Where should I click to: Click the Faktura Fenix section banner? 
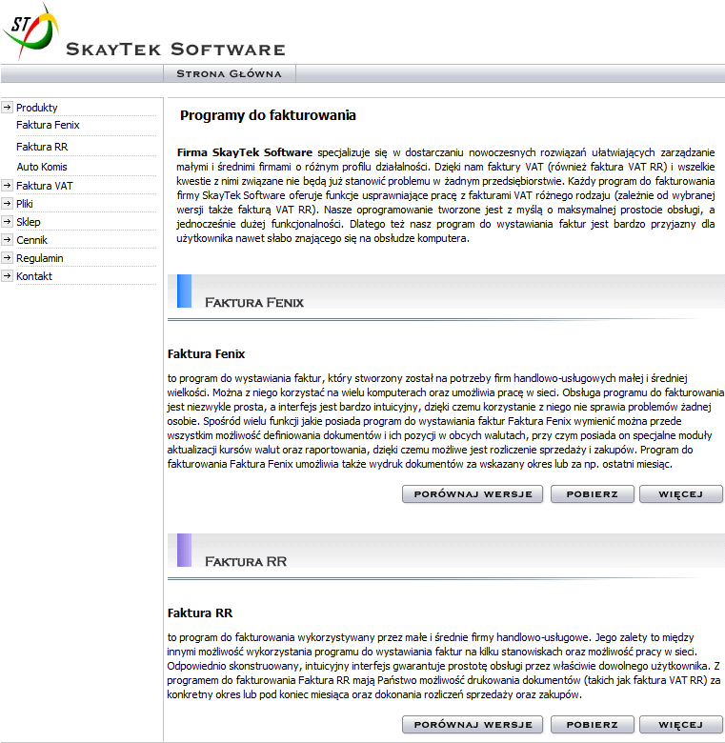[x=446, y=291]
